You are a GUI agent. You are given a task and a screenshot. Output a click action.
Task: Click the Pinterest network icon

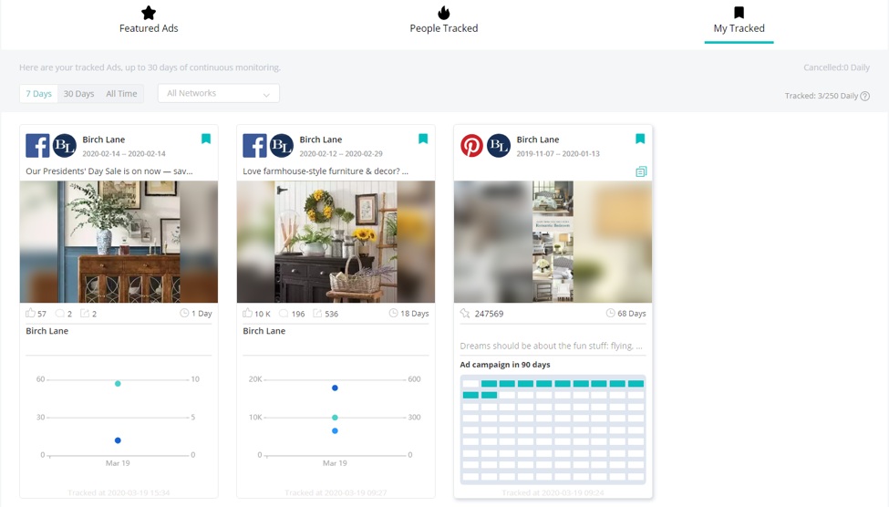pyautogui.click(x=471, y=146)
